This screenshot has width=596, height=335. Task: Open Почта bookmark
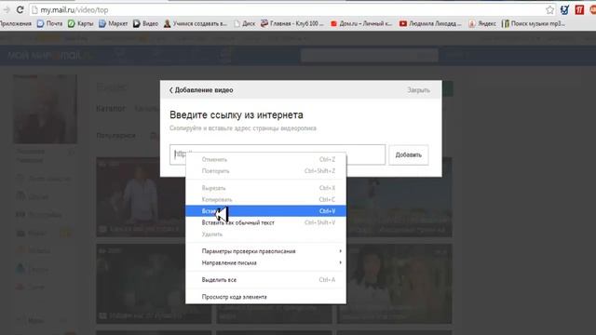pyautogui.click(x=49, y=23)
